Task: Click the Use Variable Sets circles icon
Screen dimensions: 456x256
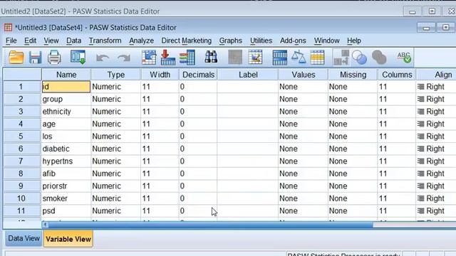Action: [359, 58]
